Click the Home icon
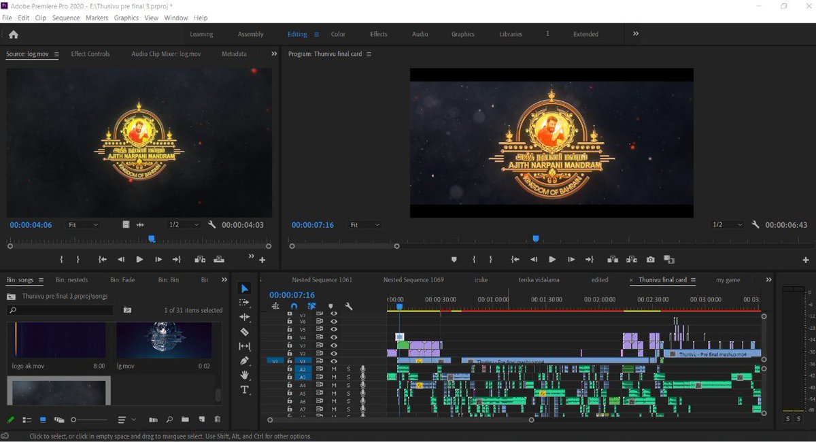The width and height of the screenshot is (816, 442). coord(13,34)
